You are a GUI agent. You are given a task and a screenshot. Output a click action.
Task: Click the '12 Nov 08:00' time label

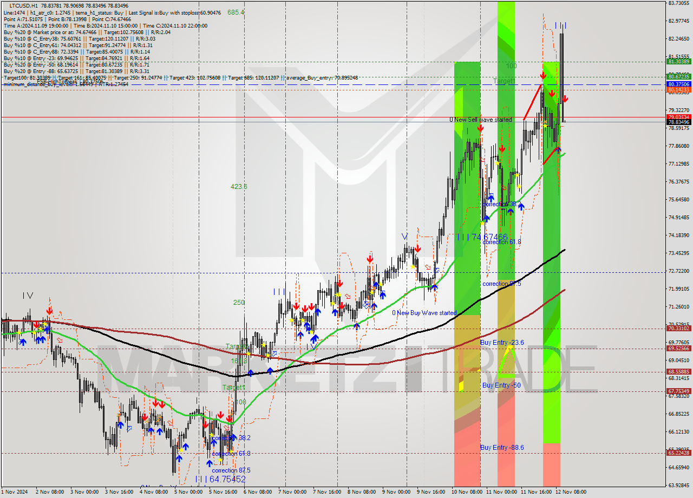point(571,492)
